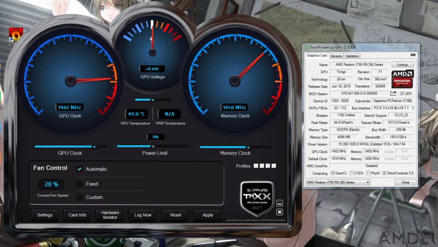
Task: Toggle the UEFI checkbox in GPU-Z
Action: [x=402, y=94]
